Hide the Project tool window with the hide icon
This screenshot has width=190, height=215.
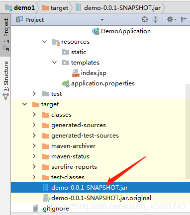coord(184,19)
